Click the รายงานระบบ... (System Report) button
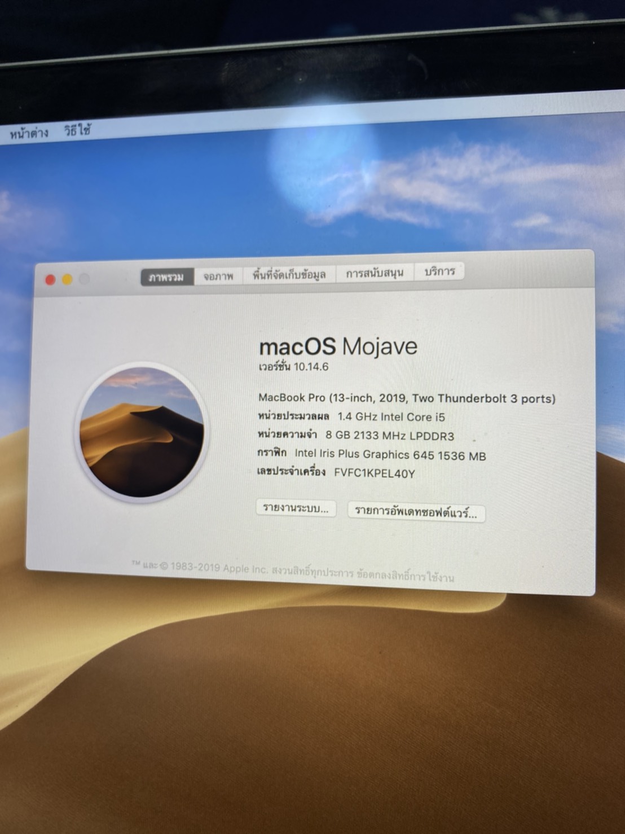Image resolution: width=625 pixels, height=834 pixels. tap(296, 508)
